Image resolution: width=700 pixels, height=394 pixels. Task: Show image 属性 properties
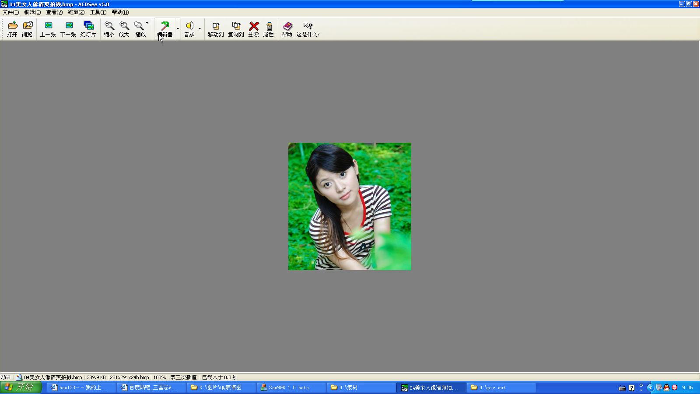[269, 29]
